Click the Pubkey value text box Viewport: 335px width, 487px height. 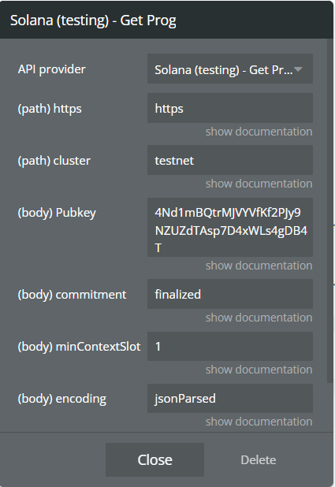click(230, 228)
